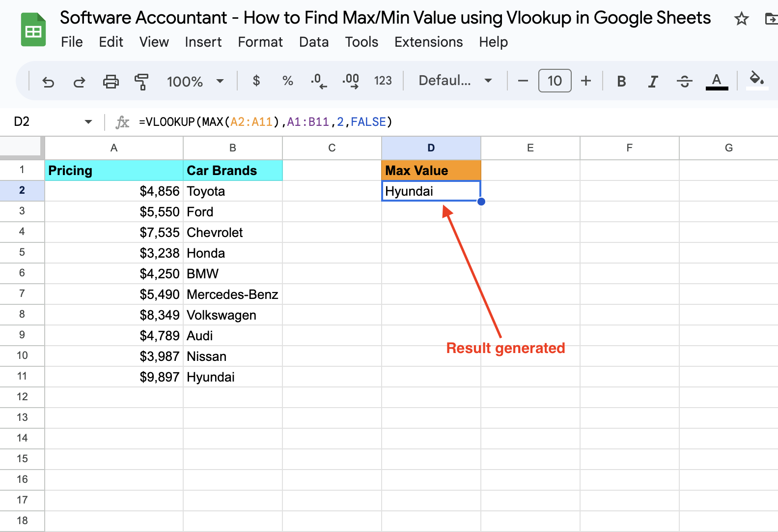This screenshot has width=778, height=532.
Task: Select the Max Value header cell
Action: 431,171
